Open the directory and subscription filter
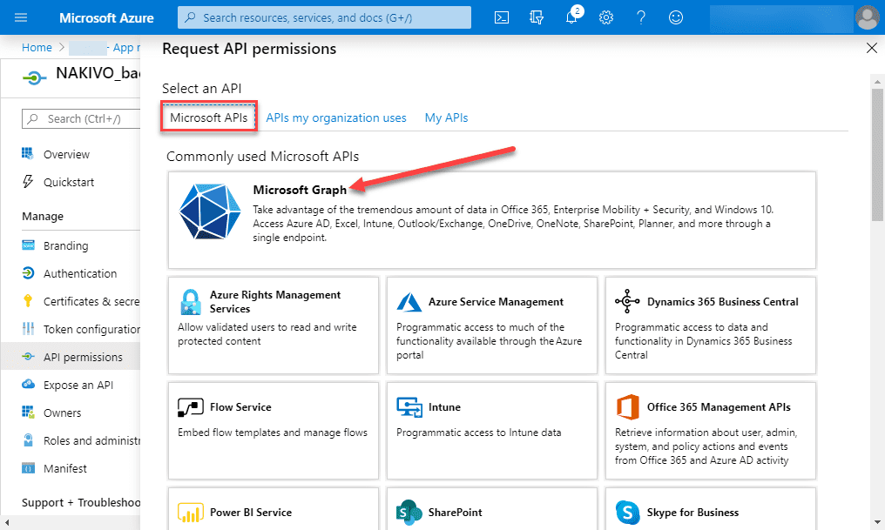Viewport: 885px width, 530px height. click(537, 17)
